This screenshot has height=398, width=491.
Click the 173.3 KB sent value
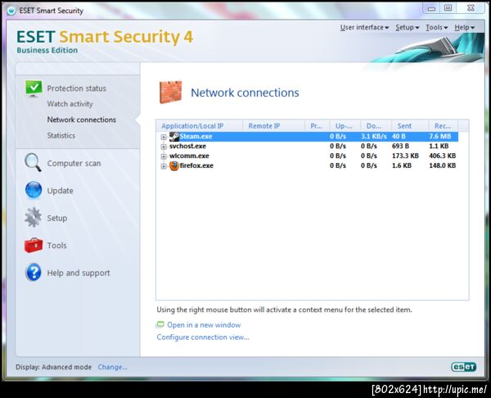[x=405, y=156]
